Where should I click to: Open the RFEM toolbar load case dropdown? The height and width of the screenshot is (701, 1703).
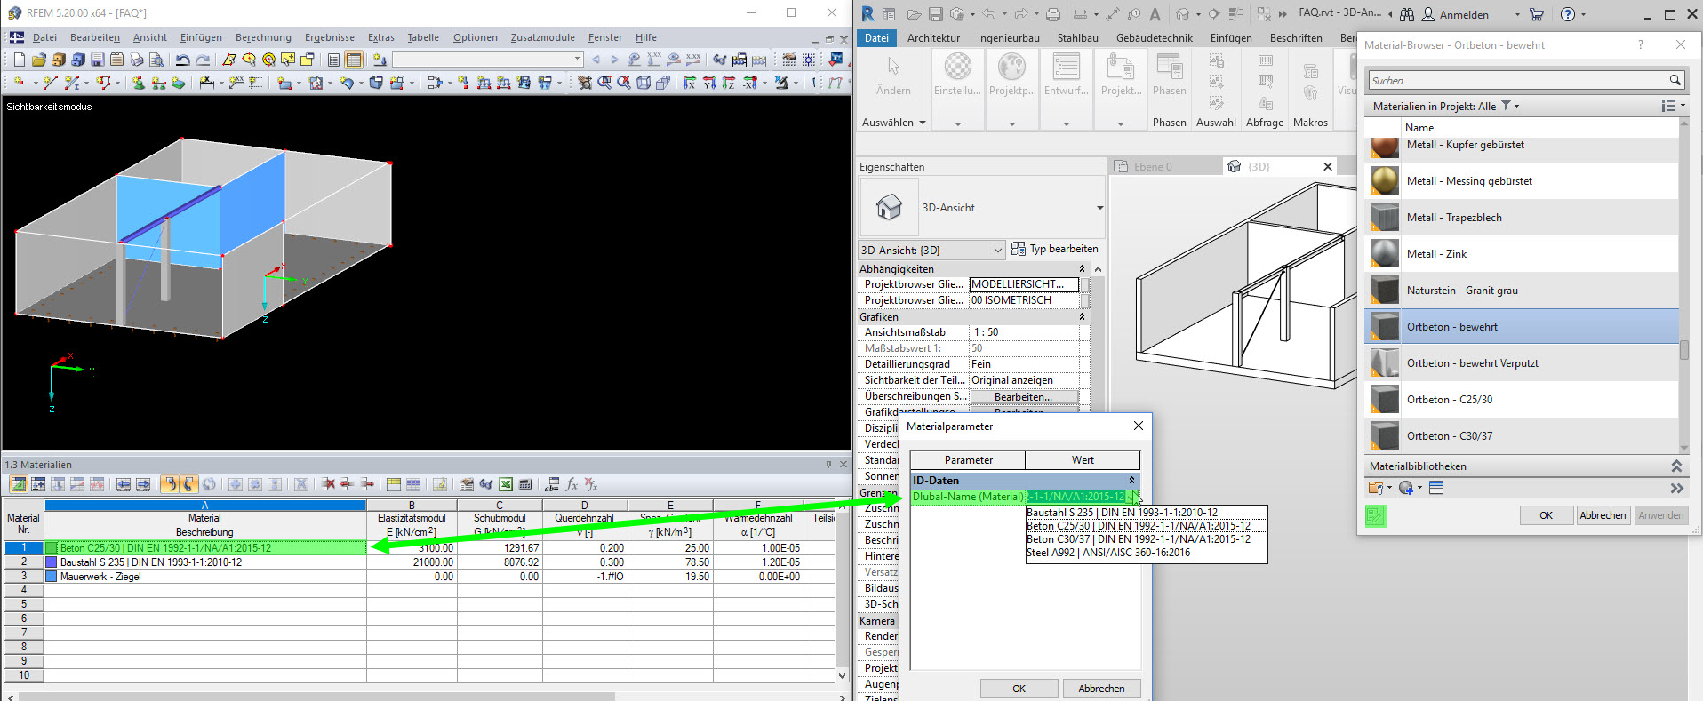click(577, 60)
